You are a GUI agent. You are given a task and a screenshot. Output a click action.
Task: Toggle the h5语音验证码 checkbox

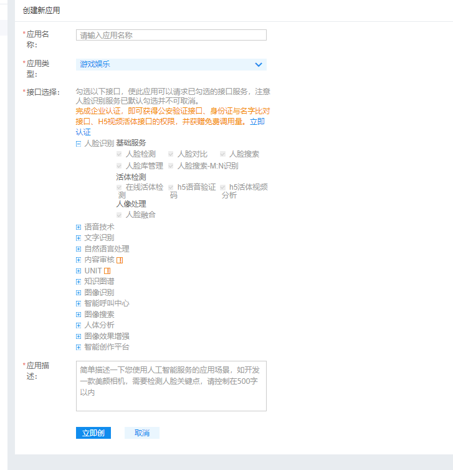(171, 187)
